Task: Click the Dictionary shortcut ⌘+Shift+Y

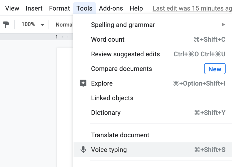Action: tap(210, 113)
